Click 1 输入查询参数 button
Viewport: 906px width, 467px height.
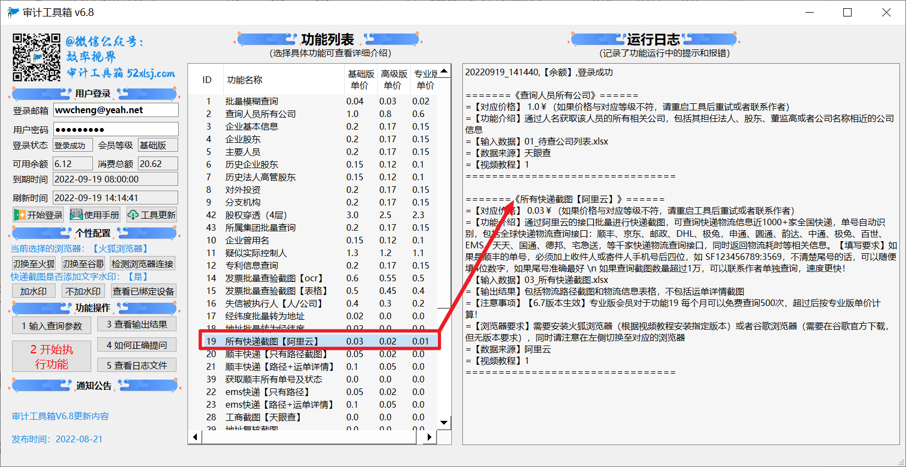tap(52, 326)
